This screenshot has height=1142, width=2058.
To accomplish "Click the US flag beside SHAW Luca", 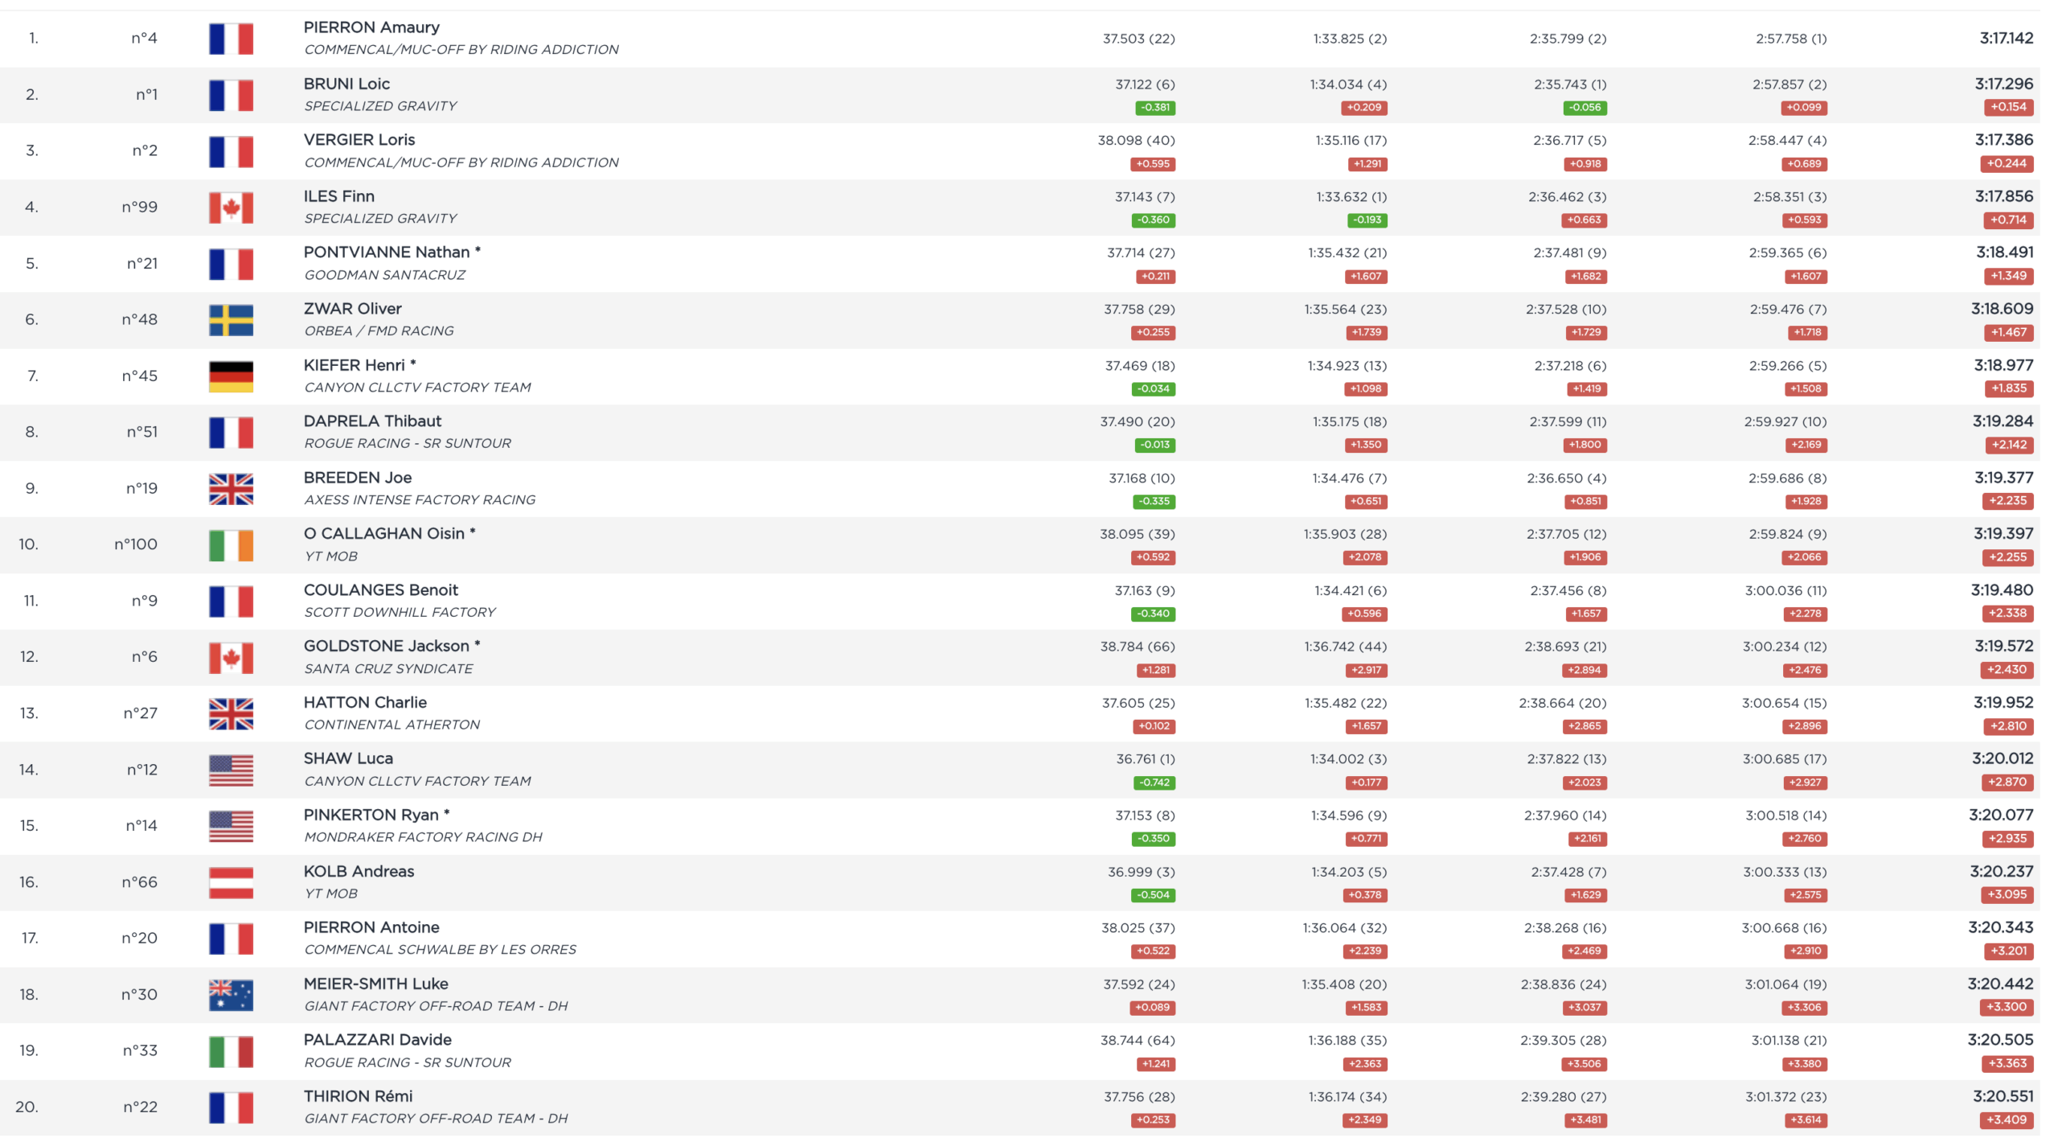I will pyautogui.click(x=231, y=770).
